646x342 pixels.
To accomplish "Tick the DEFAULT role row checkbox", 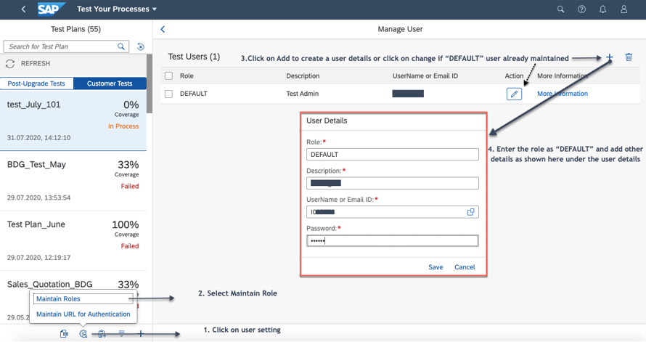I will (x=168, y=94).
